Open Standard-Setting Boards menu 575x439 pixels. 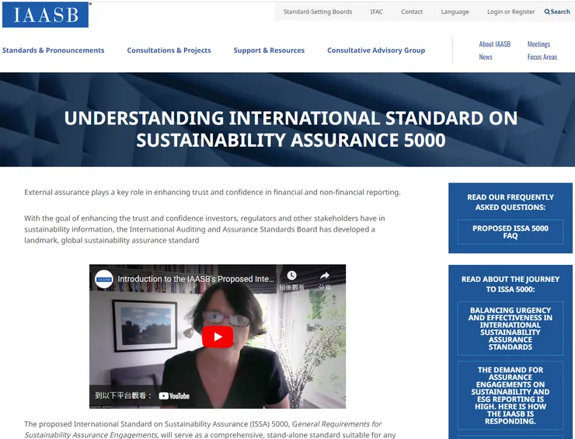[x=318, y=12]
